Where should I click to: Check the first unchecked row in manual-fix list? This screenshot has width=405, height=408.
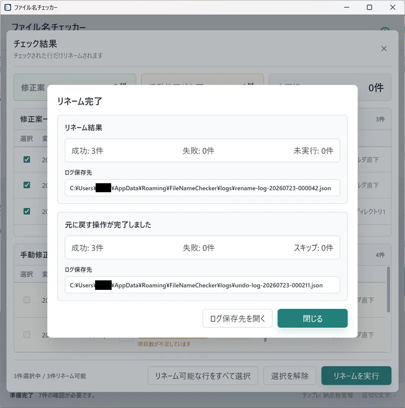[x=27, y=300]
